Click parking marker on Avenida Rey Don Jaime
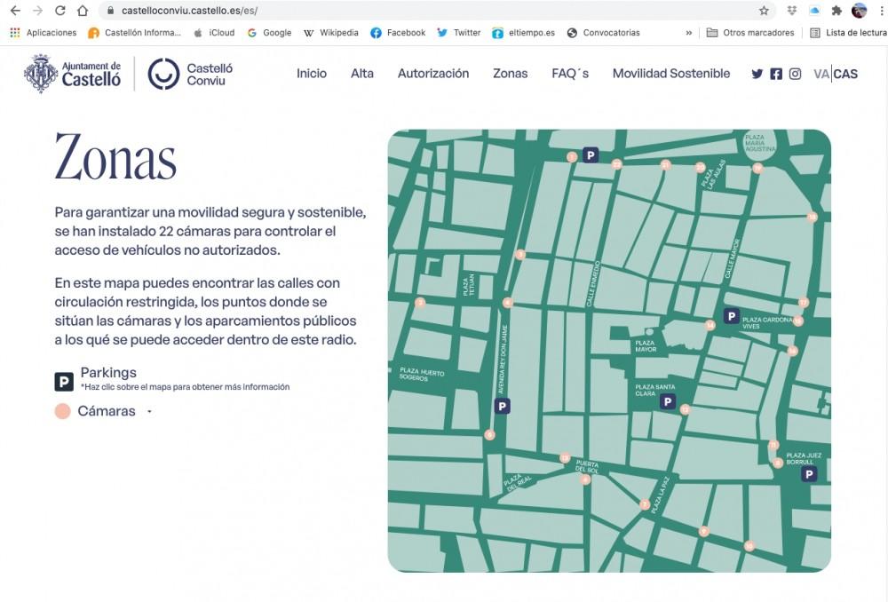This screenshot has height=602, width=888. tap(502, 407)
